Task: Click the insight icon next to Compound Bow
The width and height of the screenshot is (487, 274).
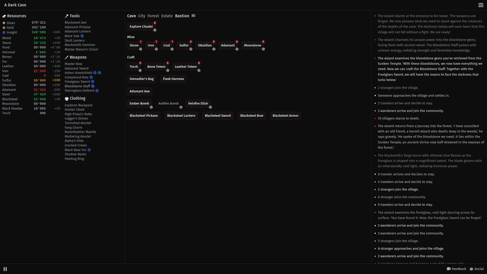Action: (91, 77)
